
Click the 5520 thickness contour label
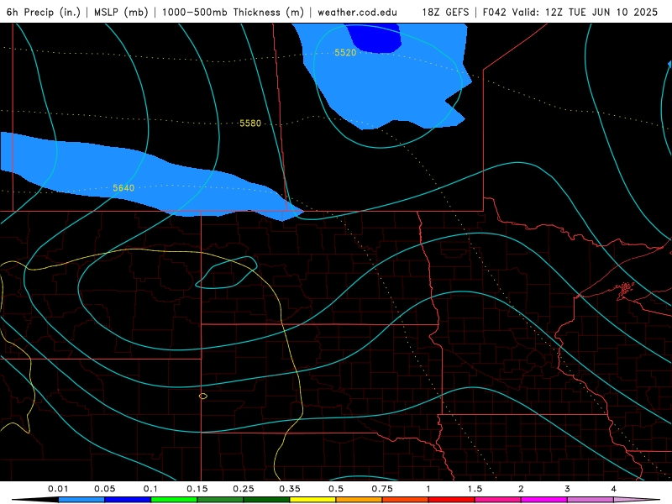point(345,53)
